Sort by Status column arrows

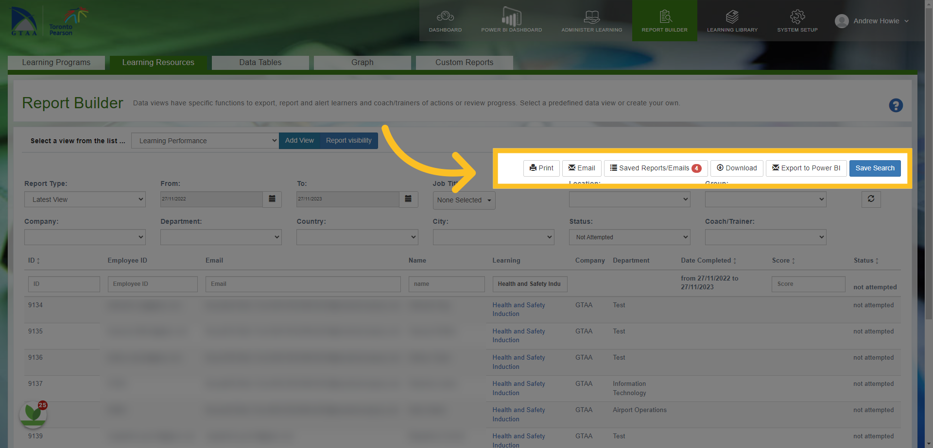tap(877, 261)
